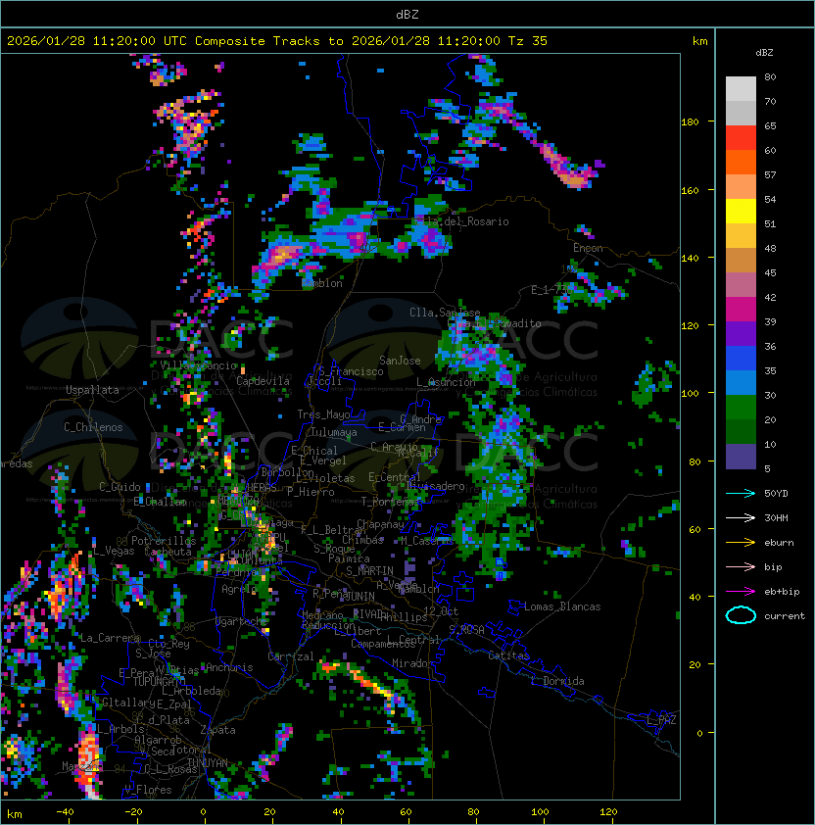Click the 'La_Carrera' map label
Image resolution: width=815 pixels, height=825 pixels.
pos(110,638)
